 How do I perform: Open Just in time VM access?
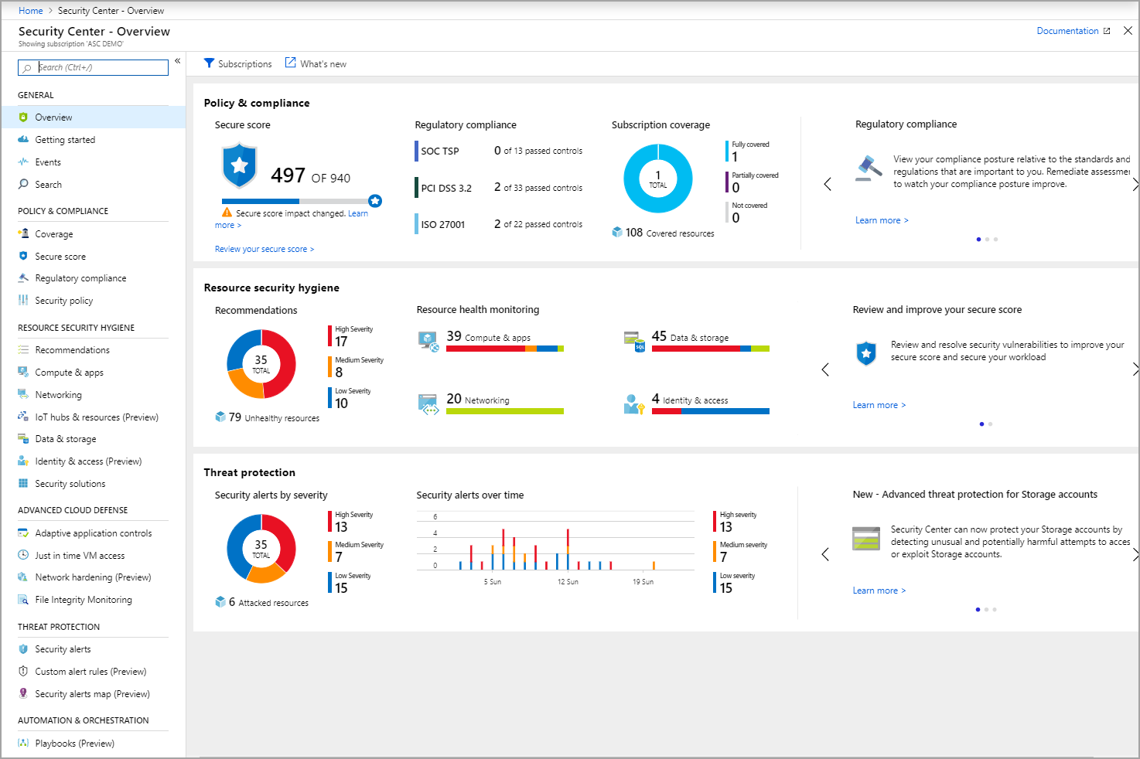click(24, 555)
